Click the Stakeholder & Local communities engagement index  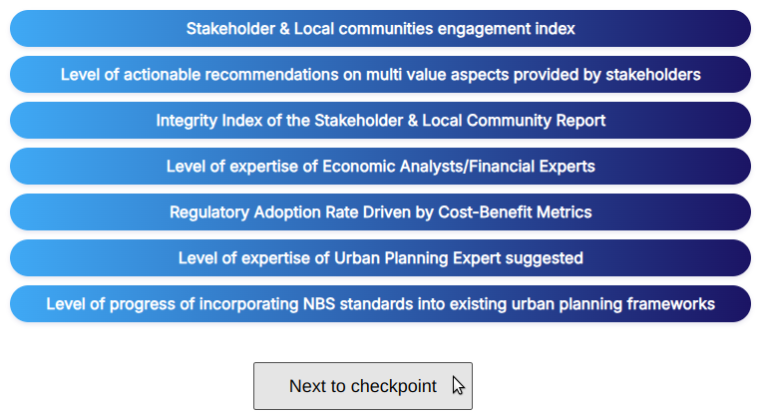click(380, 28)
